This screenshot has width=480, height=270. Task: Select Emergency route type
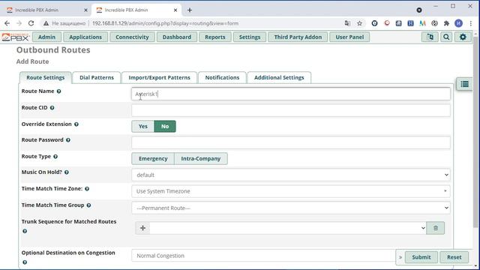153,158
